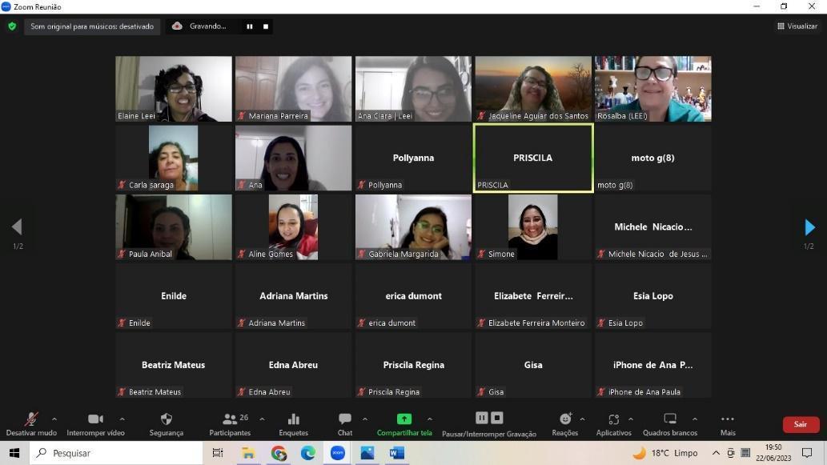This screenshot has width=827, height=465.
Task: Open Photos app from the taskbar
Action: pos(367,453)
